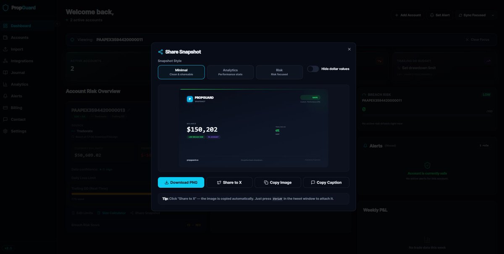Viewport: 504px width, 254px height.
Task: Click the Download PNG button
Action: (181, 183)
